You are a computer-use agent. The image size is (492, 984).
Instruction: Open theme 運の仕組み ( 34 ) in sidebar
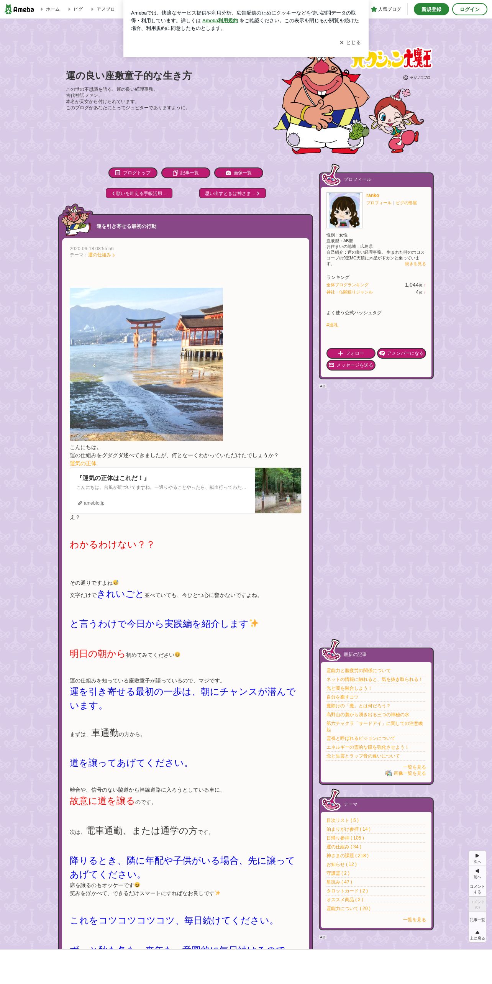point(344,847)
